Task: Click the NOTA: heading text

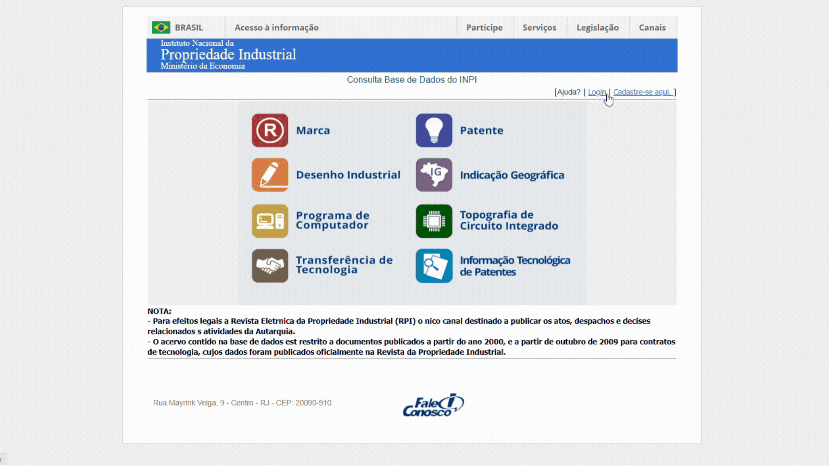Action: [159, 311]
